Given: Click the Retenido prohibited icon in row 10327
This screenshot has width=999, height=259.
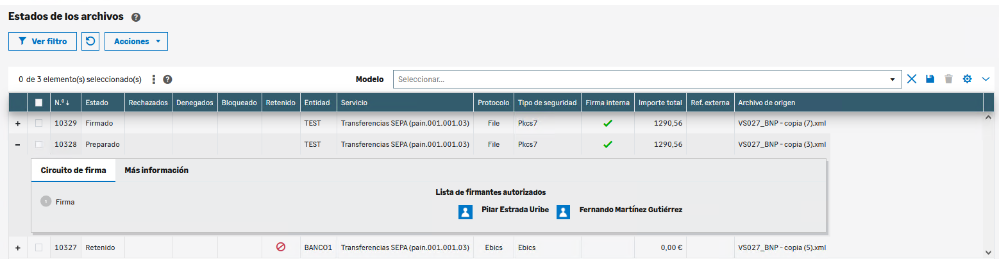Looking at the screenshot, I should (280, 247).
